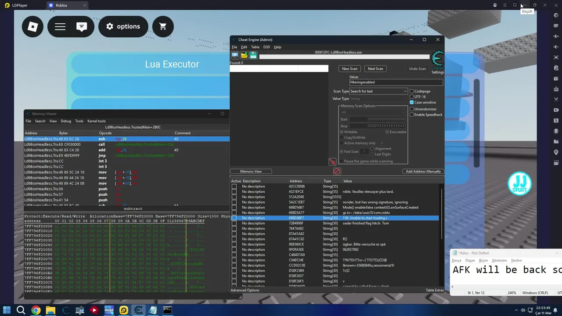This screenshot has height=316, width=562.
Task: Open File Explorer from the taskbar
Action: coord(50,310)
